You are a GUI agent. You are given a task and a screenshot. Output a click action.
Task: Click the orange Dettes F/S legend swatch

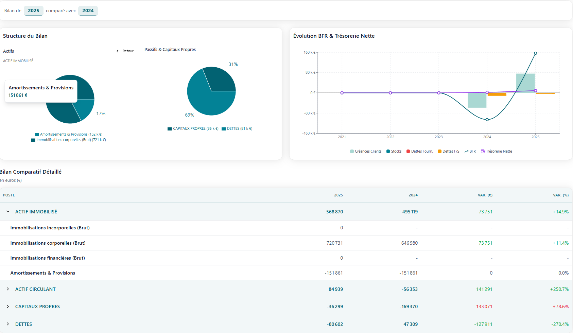pyautogui.click(x=439, y=152)
